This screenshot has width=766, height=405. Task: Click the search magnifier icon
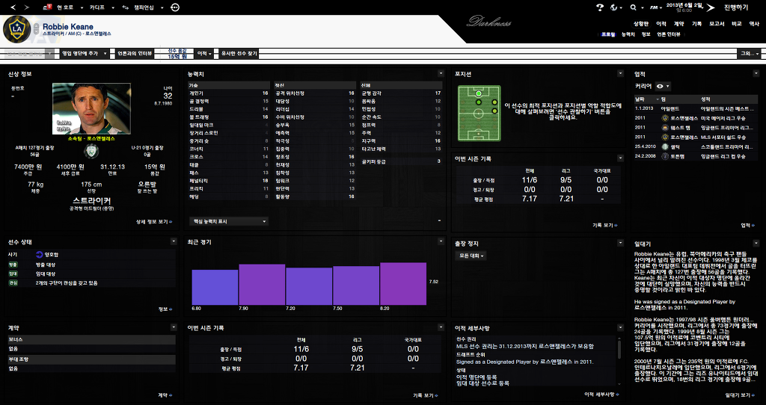(633, 7)
